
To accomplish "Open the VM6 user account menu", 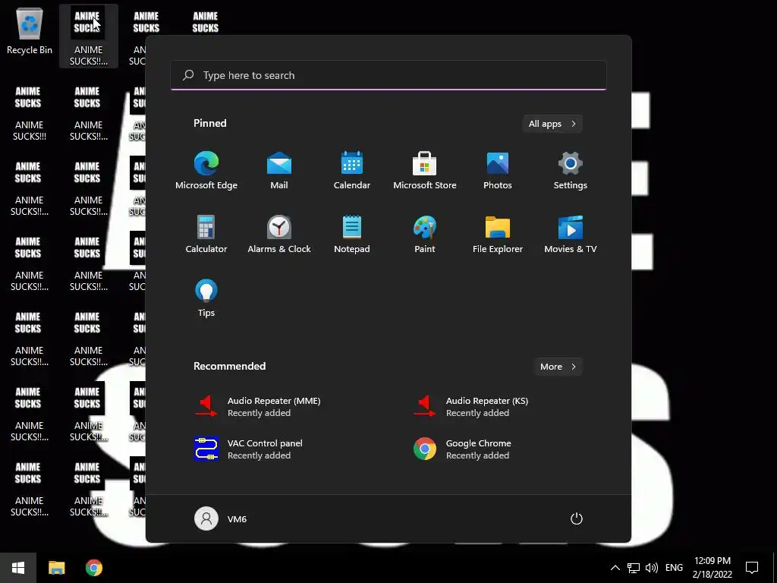I will coord(221,518).
